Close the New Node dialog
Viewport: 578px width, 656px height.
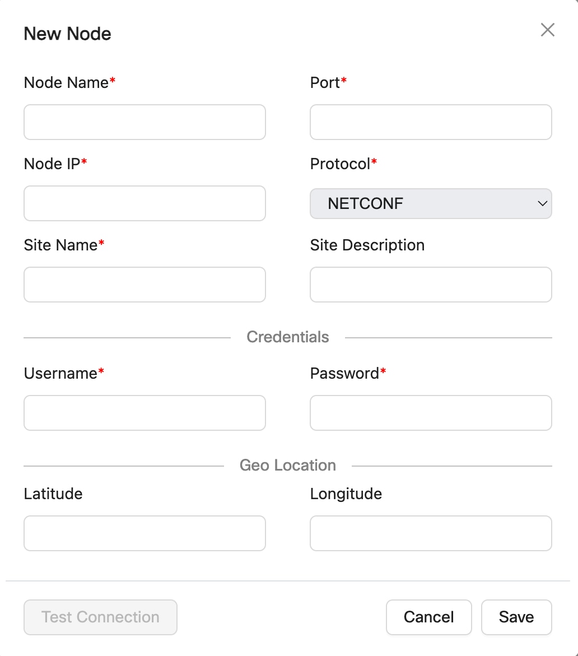tap(547, 30)
